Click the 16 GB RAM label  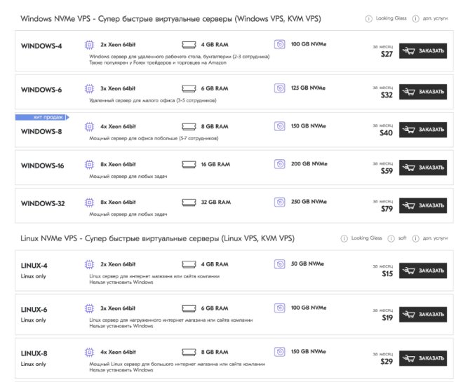[215, 165]
